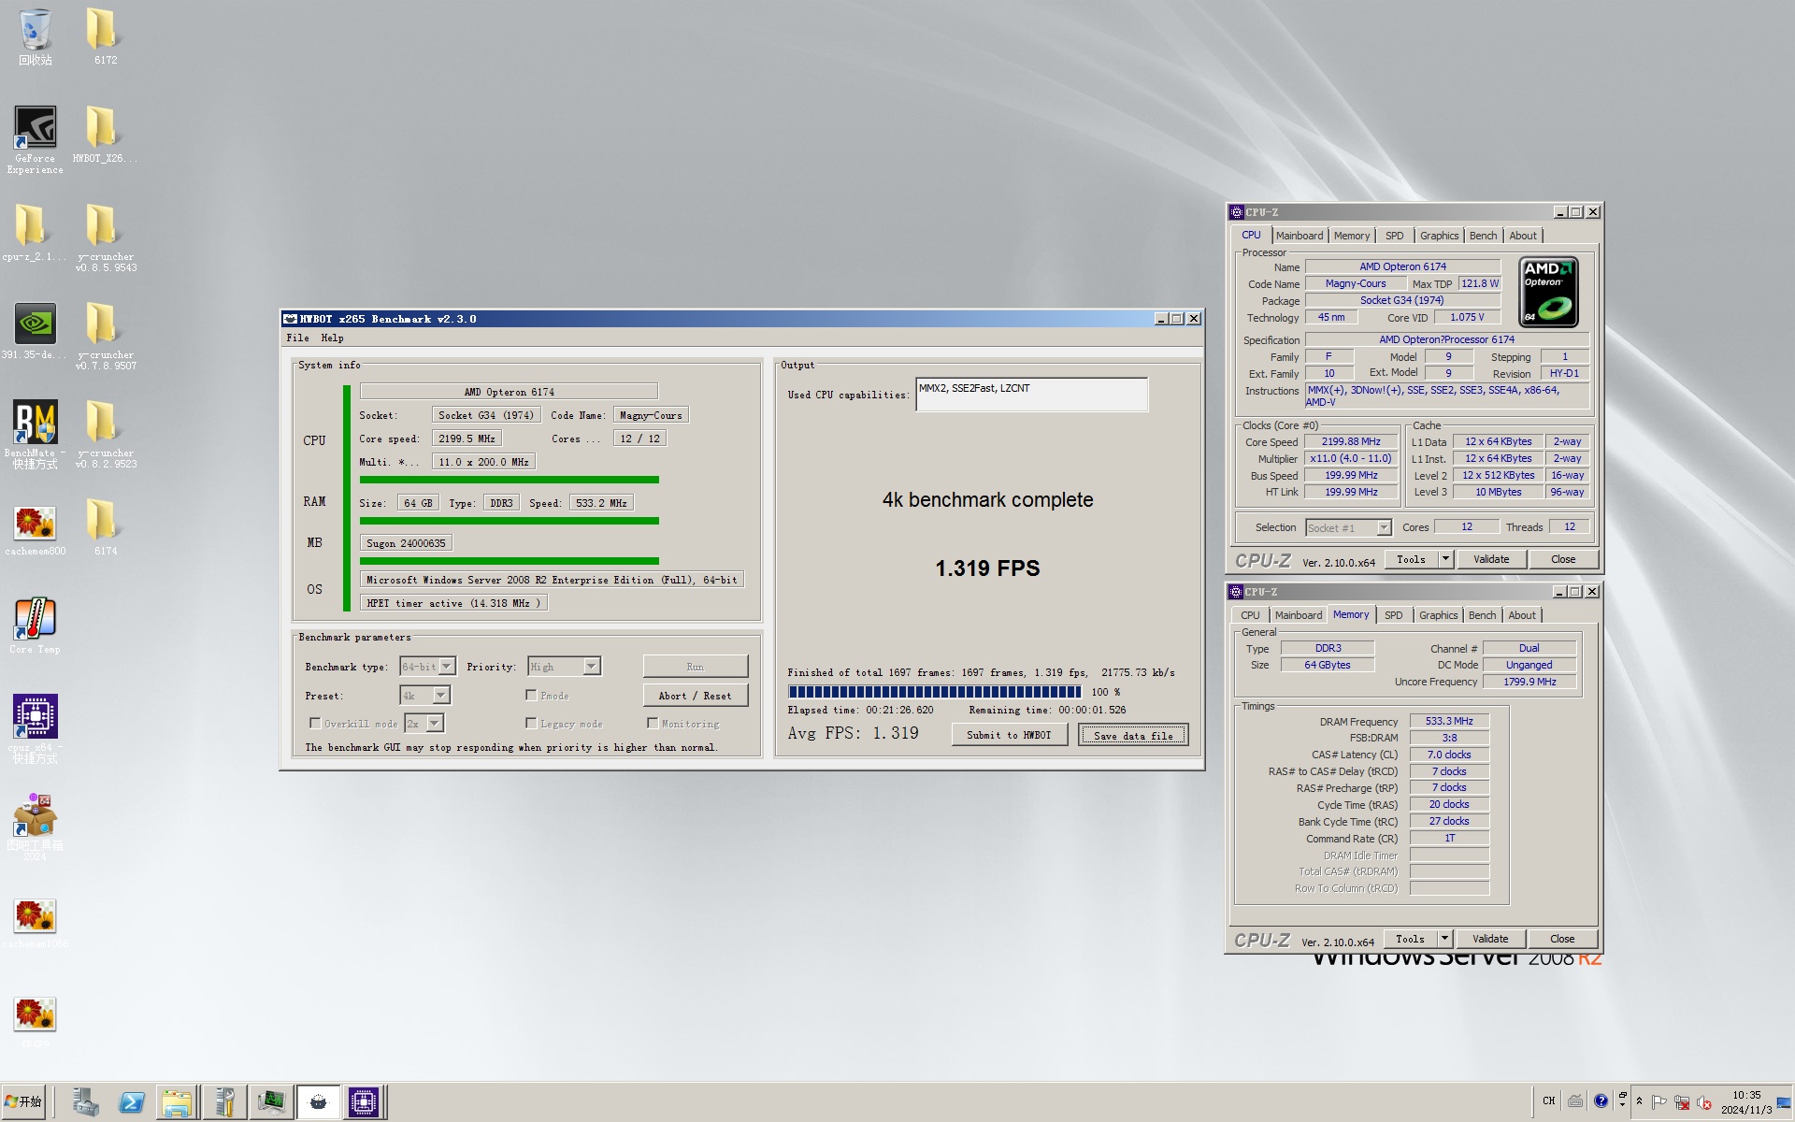Open the Recycle Bin desktop icon

click(x=36, y=37)
